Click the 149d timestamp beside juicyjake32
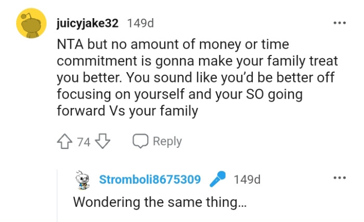The height and width of the screenshot is (222, 364). tap(140, 23)
